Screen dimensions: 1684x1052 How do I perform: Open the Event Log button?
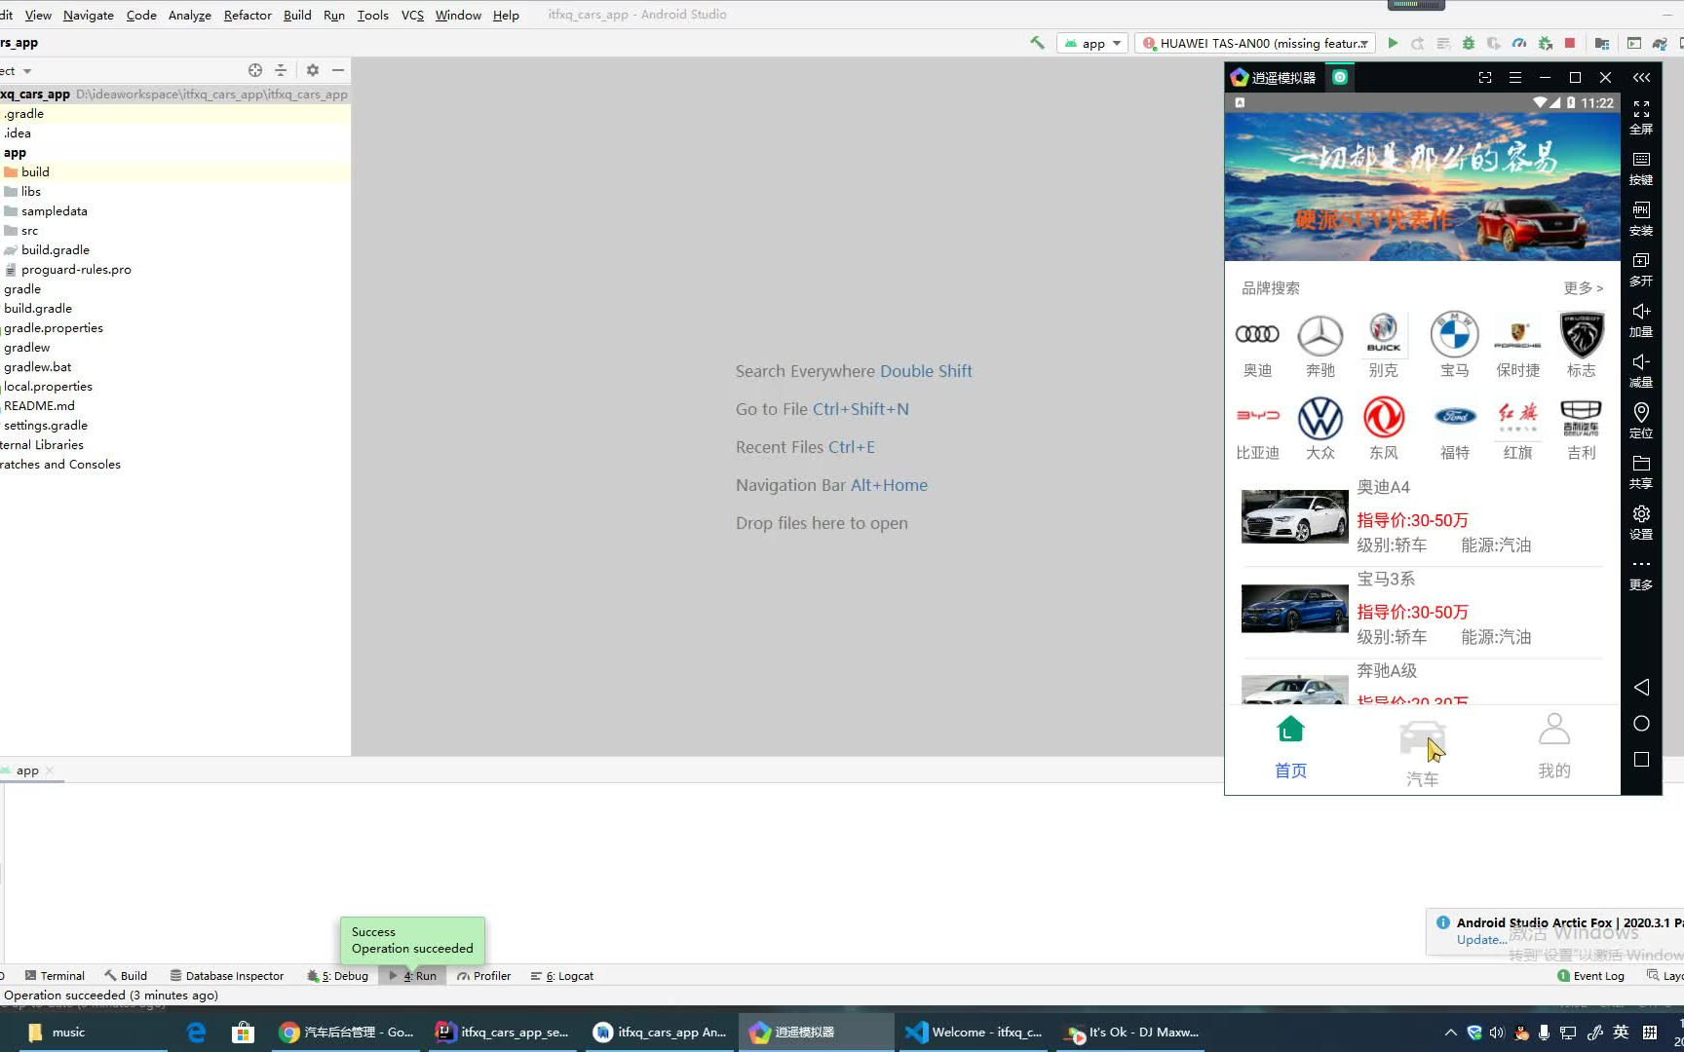click(x=1590, y=975)
